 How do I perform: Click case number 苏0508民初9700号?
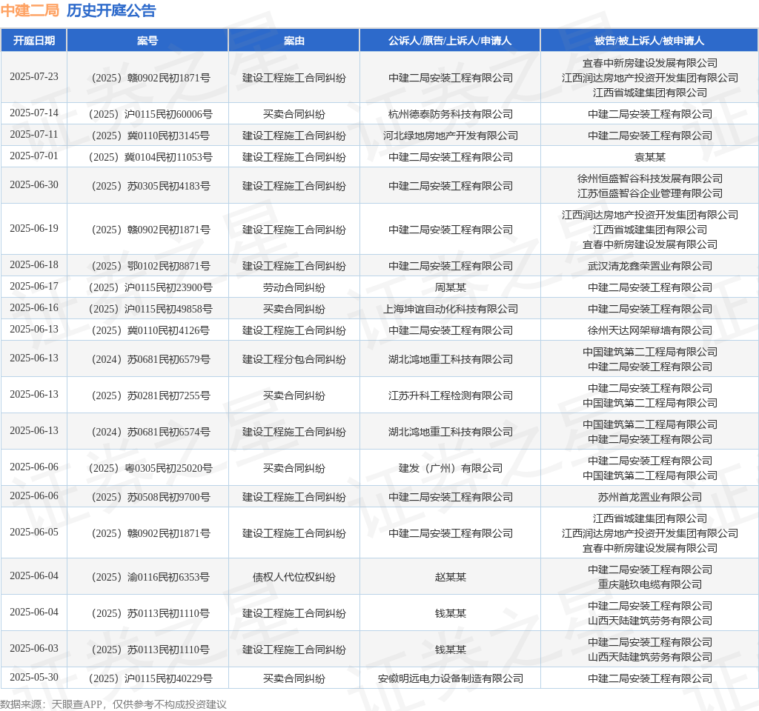[x=150, y=497]
